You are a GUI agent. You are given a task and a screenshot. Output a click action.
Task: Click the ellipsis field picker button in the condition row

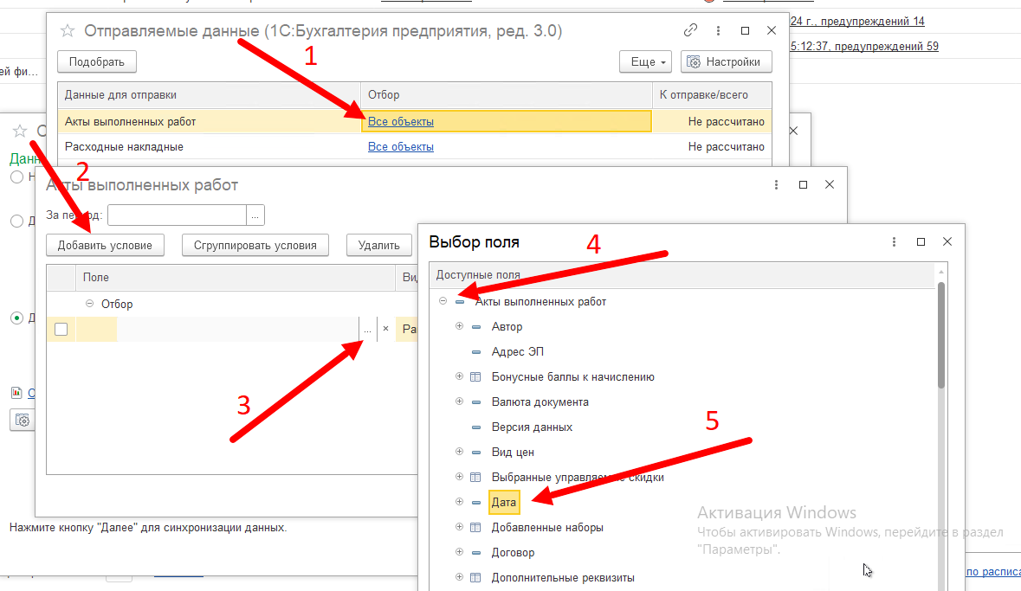click(368, 330)
